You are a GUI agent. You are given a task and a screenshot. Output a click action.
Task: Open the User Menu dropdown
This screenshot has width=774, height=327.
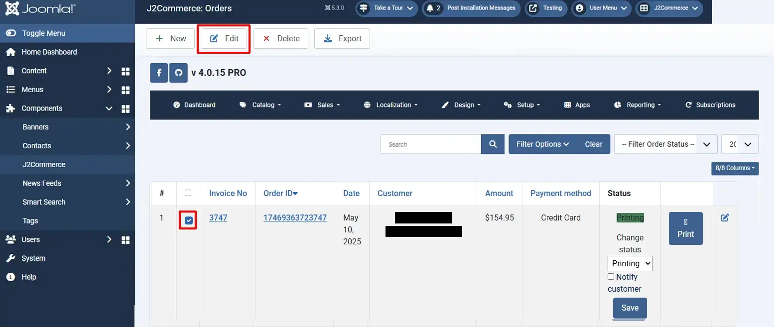[x=602, y=8]
